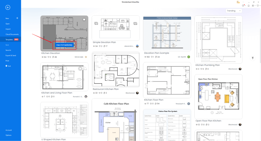This screenshot has width=261, height=141.
Task: Click the QC Apotik author avatar
Action: 189,57
